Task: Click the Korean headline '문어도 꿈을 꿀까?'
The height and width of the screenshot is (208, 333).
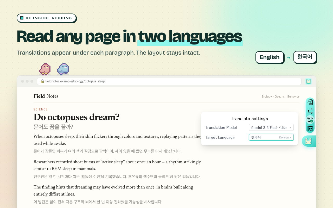Action: coord(53,127)
